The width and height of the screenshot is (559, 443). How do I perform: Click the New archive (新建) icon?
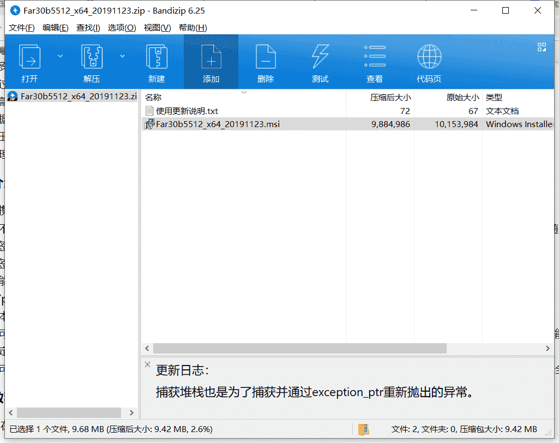pos(157,57)
